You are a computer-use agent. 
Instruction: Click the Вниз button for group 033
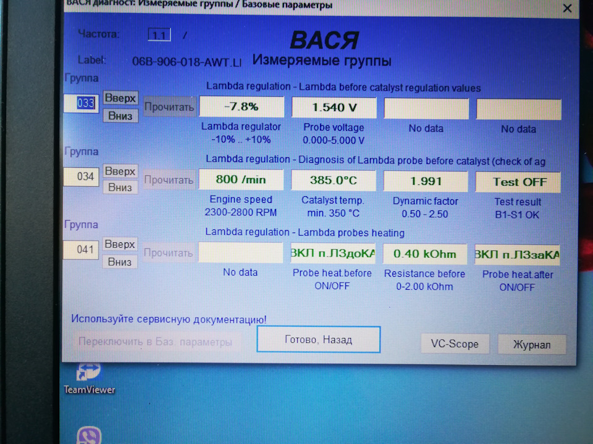(120, 115)
